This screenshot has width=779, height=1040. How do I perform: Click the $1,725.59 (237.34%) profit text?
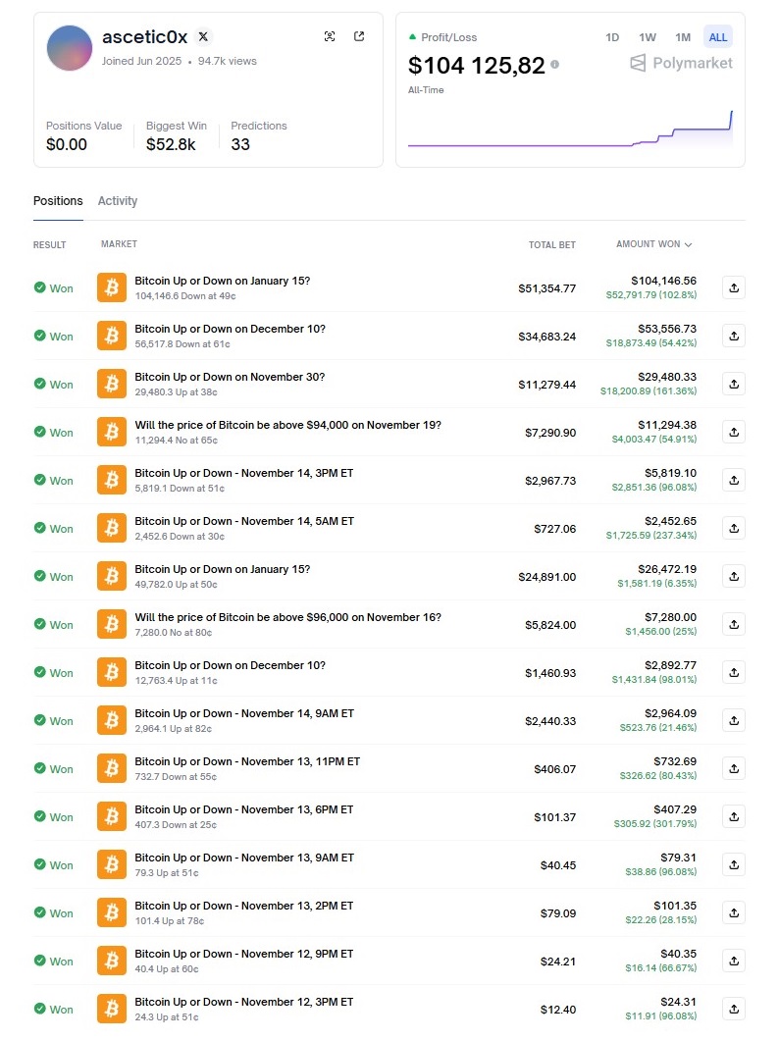point(651,536)
